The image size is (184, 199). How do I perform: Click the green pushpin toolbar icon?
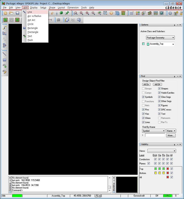67,13
